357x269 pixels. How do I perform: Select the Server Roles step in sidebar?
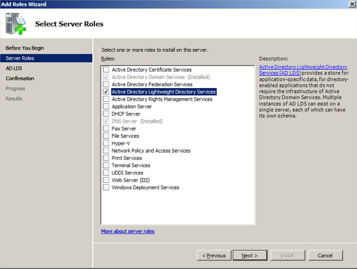click(46, 58)
